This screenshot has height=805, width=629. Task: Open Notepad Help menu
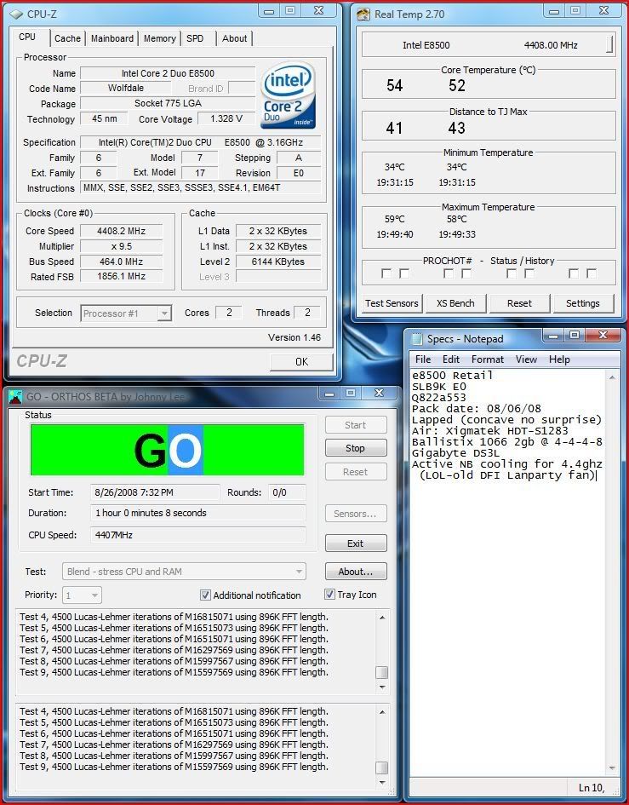coord(559,359)
